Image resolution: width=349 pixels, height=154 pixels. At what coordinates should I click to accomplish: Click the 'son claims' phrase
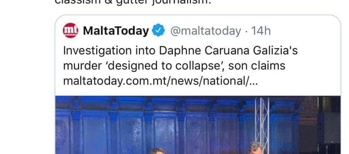257,66
